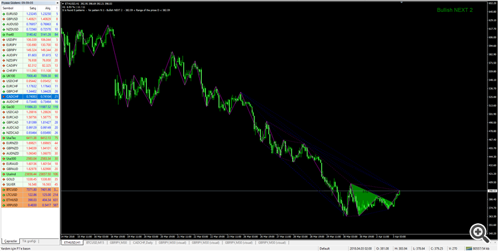Open the CADCHF,Daily chart tab
Image resolution: width=498 pixels, height=251 pixels.
[x=143, y=242]
